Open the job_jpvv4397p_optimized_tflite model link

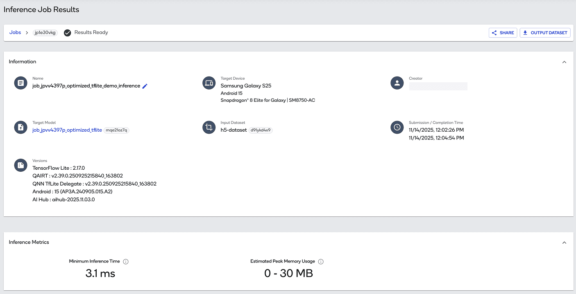(67, 130)
